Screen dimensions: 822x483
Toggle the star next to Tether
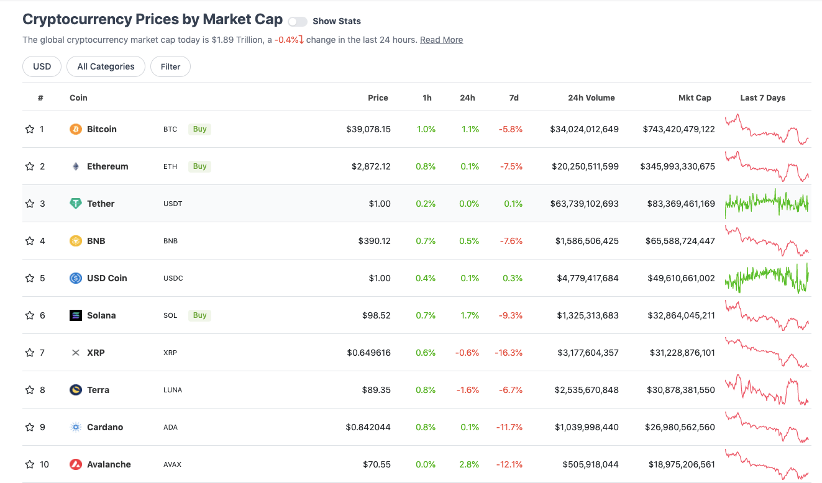coord(29,204)
